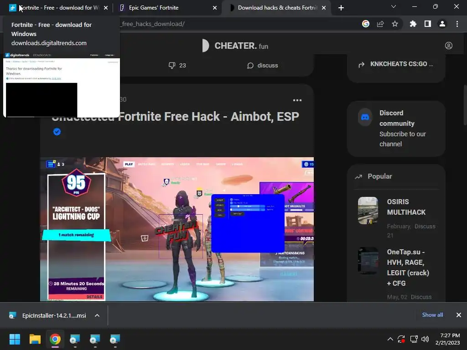Open the Extensions puzzle icon

pyautogui.click(x=413, y=24)
